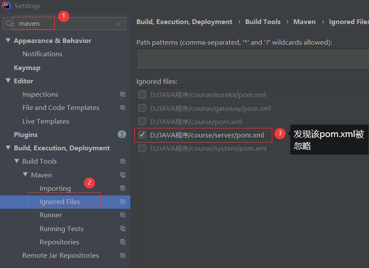Select D:/JAVA程序/course/pom.xml row text

(196, 122)
